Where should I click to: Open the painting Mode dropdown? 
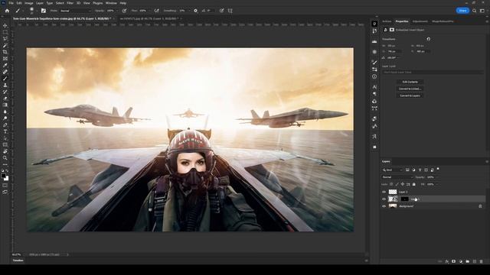point(75,11)
